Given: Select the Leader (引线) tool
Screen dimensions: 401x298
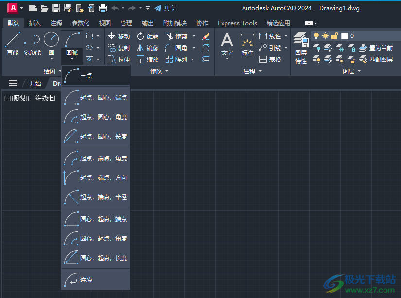Looking at the screenshot, I should tap(270, 48).
